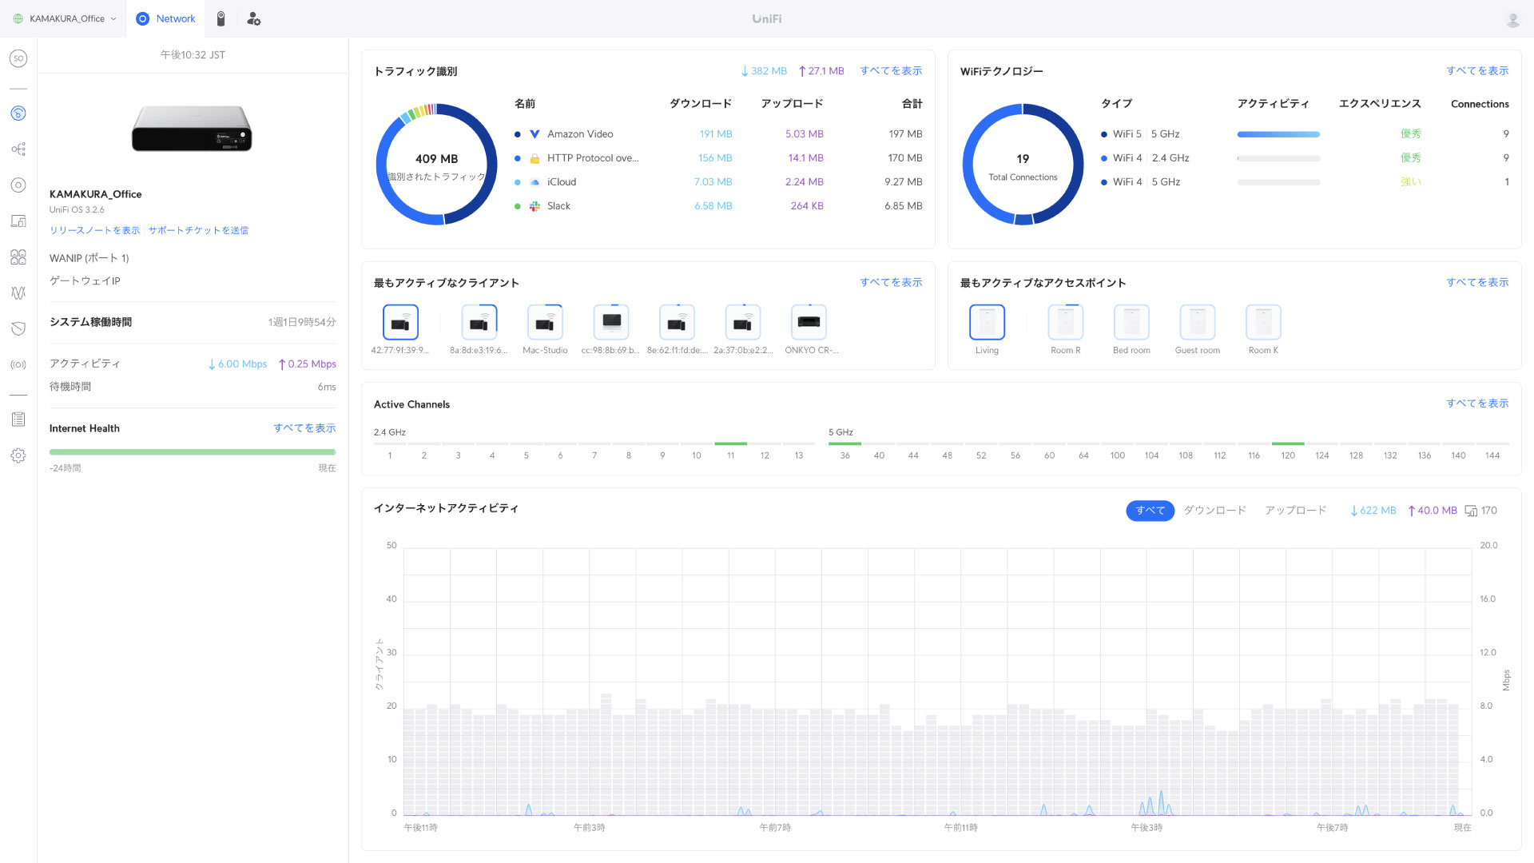Image resolution: width=1534 pixels, height=863 pixels.
Task: Select the Network tab at the top
Action: 165,18
